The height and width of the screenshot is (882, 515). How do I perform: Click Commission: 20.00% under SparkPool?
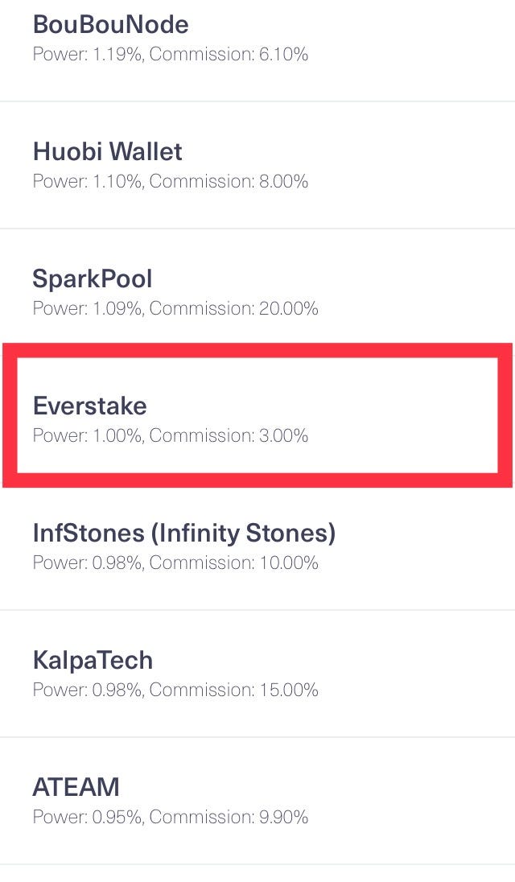[234, 309]
